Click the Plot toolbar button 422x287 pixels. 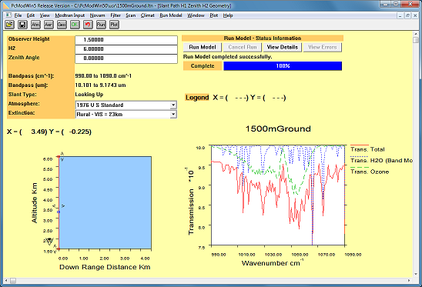[x=114, y=25]
